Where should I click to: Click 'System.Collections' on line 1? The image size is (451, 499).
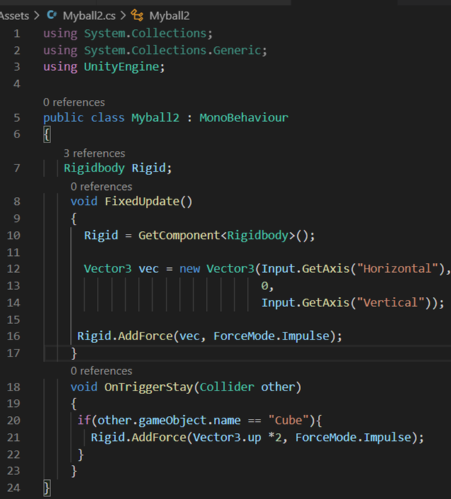click(145, 33)
